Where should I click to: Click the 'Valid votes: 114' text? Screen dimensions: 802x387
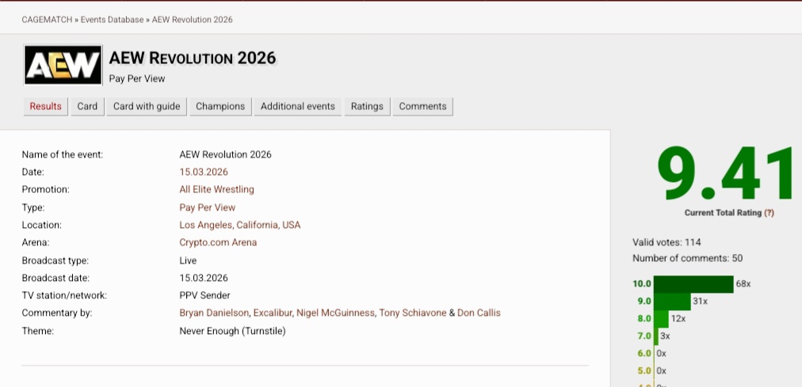pyautogui.click(x=666, y=242)
